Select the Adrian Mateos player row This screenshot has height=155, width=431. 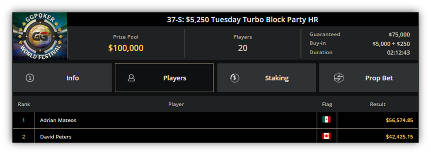tap(215, 120)
